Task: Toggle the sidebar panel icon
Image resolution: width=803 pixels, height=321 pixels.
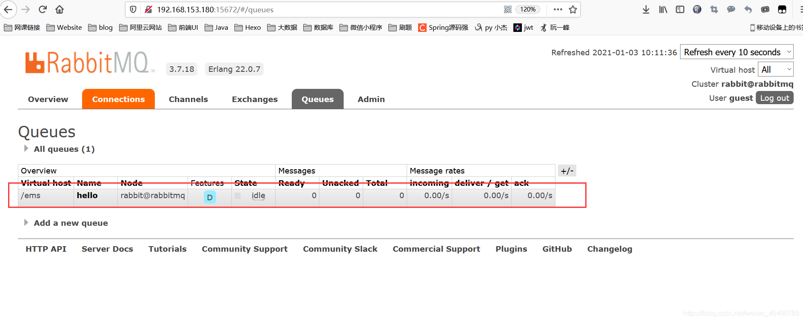Action: tap(680, 9)
